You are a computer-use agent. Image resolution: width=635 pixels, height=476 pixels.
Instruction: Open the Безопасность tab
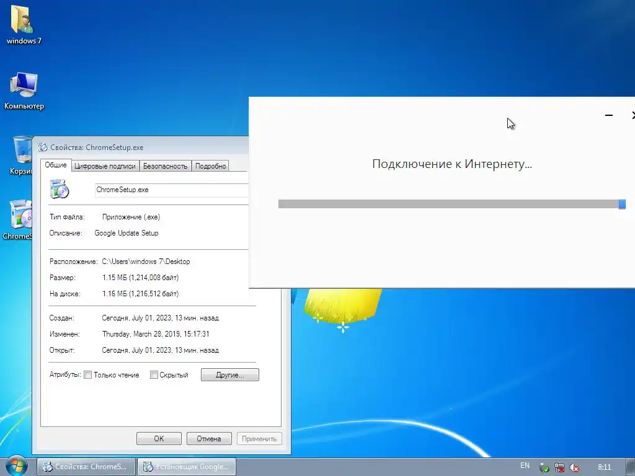point(165,166)
